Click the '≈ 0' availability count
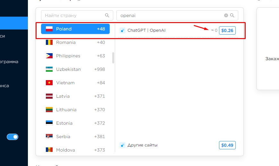 214,30
